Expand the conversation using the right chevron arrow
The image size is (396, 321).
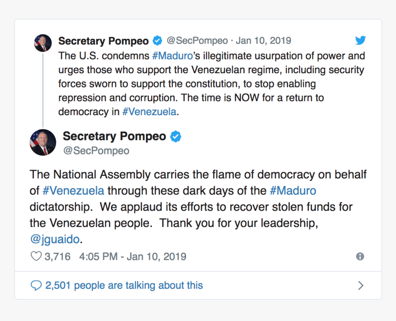point(361,286)
